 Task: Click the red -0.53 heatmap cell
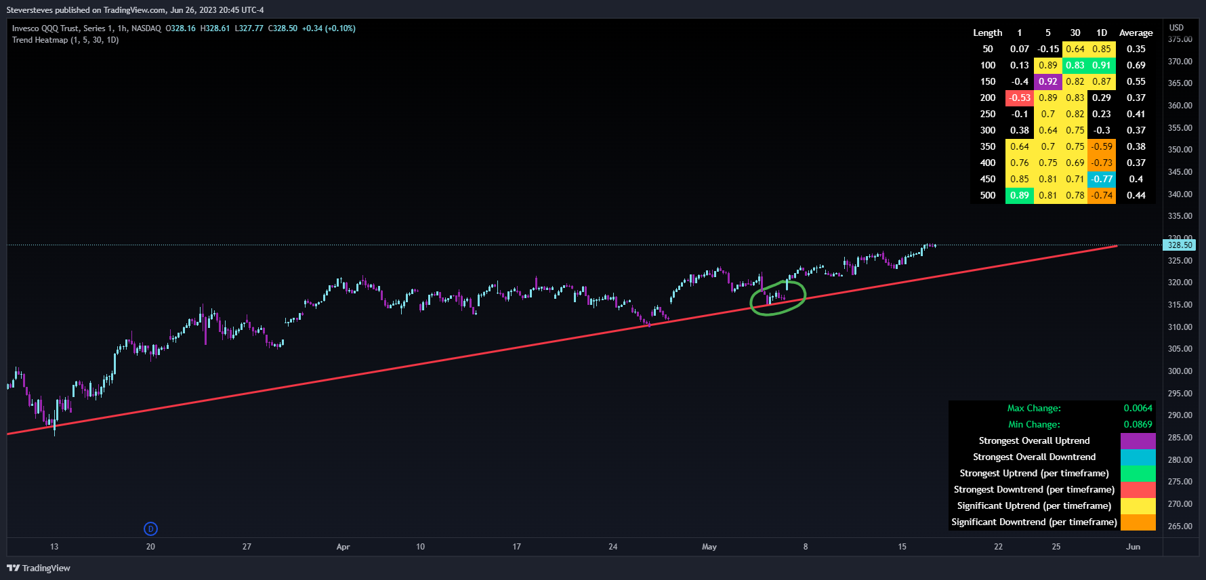coord(1020,98)
